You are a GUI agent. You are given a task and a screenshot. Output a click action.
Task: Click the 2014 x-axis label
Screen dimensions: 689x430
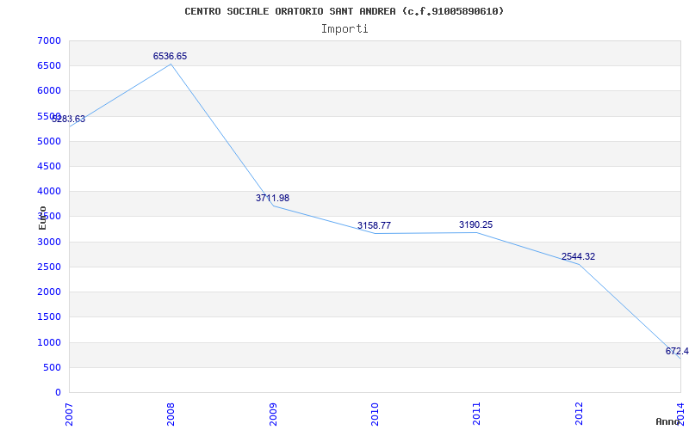(680, 414)
